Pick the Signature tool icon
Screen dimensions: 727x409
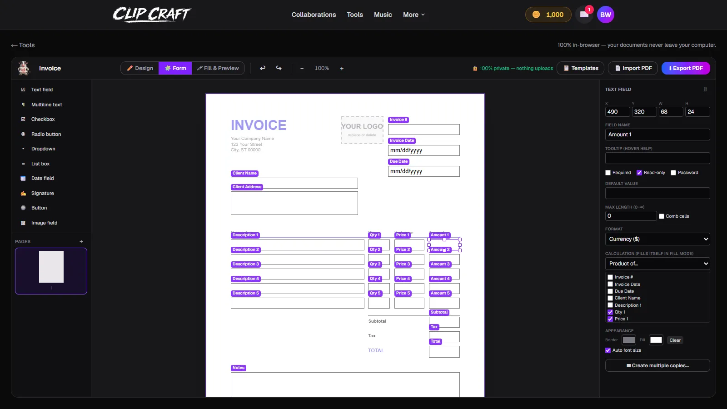(x=23, y=193)
